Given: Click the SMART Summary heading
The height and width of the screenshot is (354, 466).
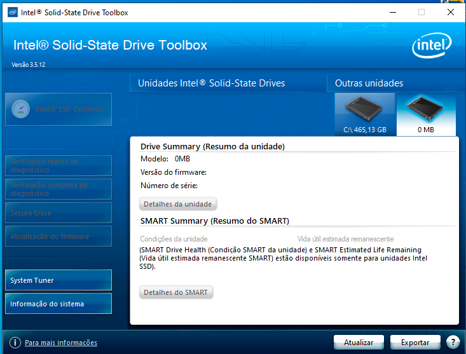Looking at the screenshot, I should [215, 221].
